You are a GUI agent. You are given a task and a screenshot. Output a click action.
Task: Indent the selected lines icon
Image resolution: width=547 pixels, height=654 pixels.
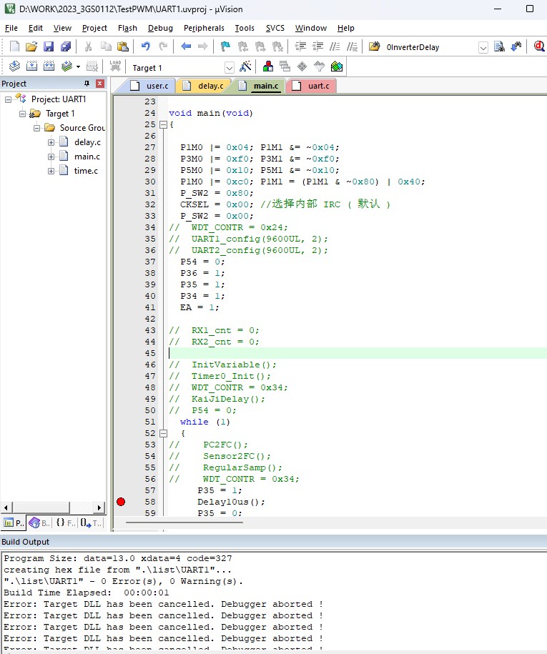click(300, 46)
